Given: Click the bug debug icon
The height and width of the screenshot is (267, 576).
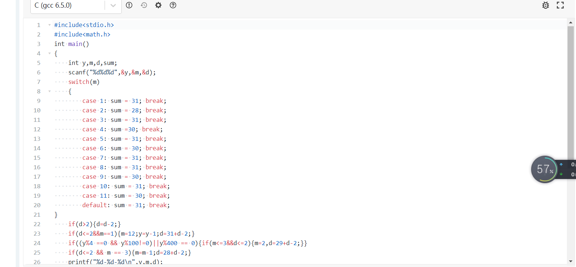Looking at the screenshot, I should 545,5.
